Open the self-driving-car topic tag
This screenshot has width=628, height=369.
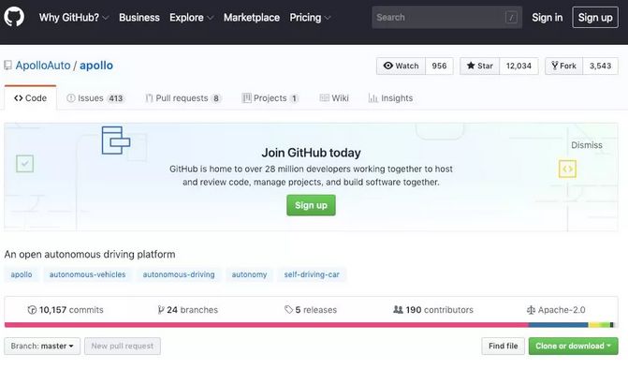point(312,274)
